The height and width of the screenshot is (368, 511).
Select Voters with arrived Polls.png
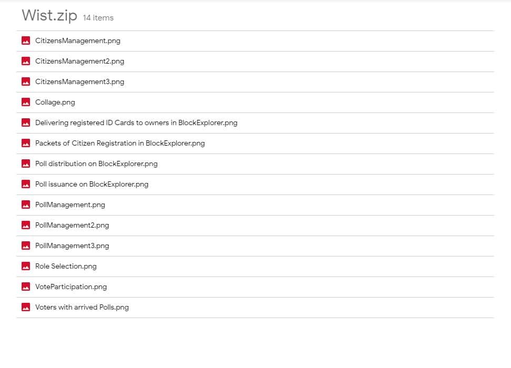pyautogui.click(x=82, y=308)
